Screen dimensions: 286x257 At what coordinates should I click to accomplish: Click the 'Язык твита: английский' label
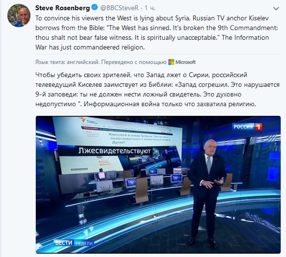tap(67, 62)
